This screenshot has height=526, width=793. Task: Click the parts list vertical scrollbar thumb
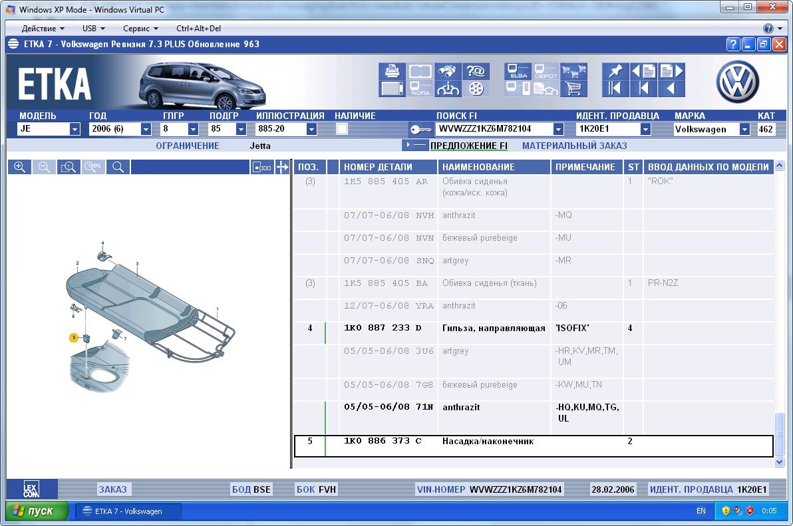pos(779,434)
